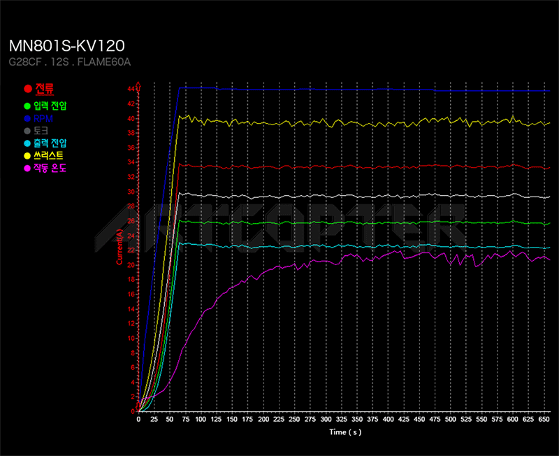
Task: Click the 20 value on current axis
Action: pos(131,265)
